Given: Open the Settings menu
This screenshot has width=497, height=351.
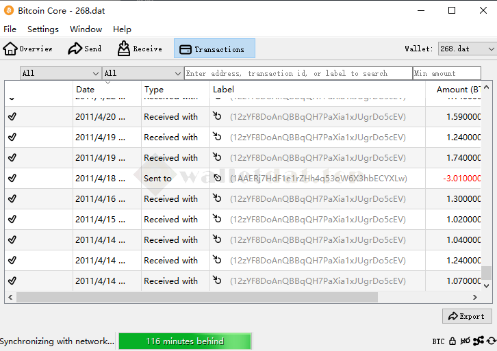Looking at the screenshot, I should tap(43, 29).
